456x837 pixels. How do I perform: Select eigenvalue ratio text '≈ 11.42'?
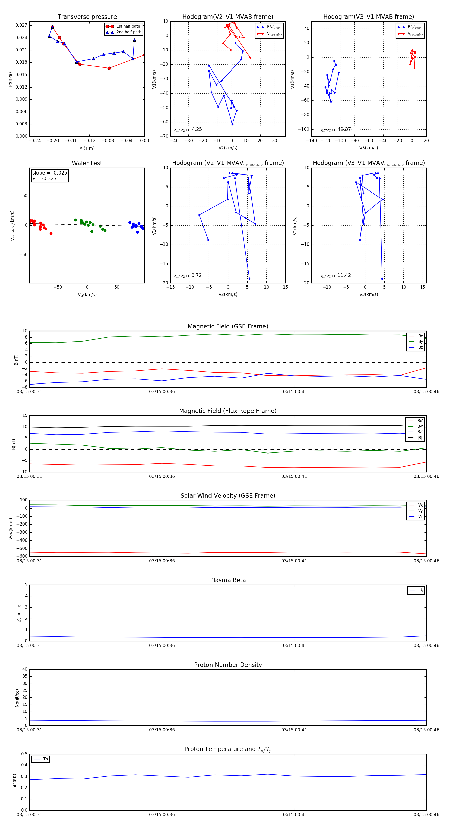pyautogui.click(x=335, y=275)
